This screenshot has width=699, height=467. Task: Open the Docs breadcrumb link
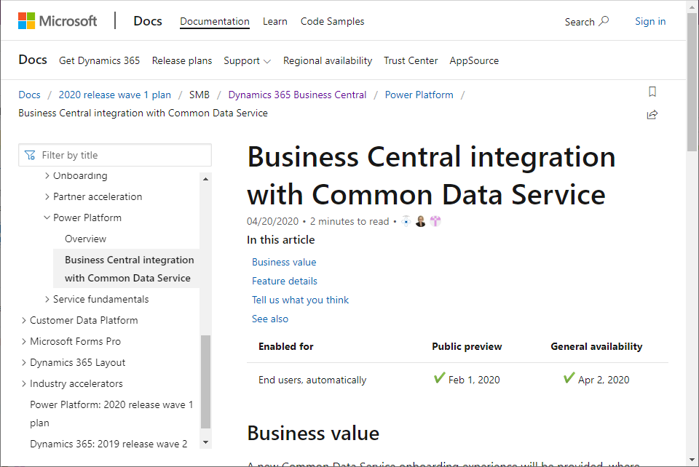click(29, 95)
